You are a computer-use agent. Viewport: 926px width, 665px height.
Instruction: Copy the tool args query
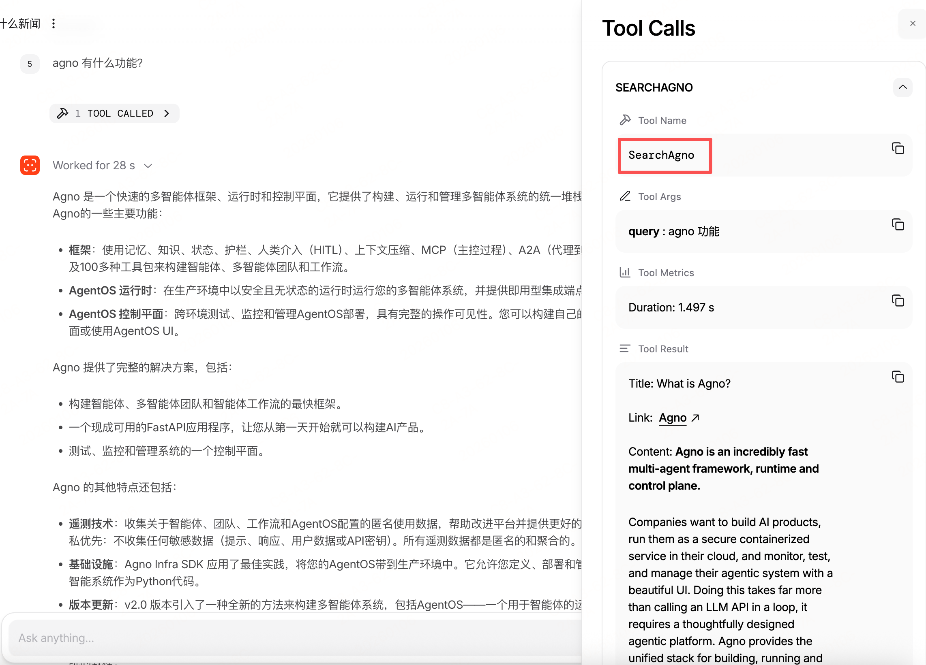pos(898,224)
